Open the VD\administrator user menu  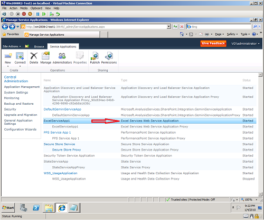click(246, 44)
